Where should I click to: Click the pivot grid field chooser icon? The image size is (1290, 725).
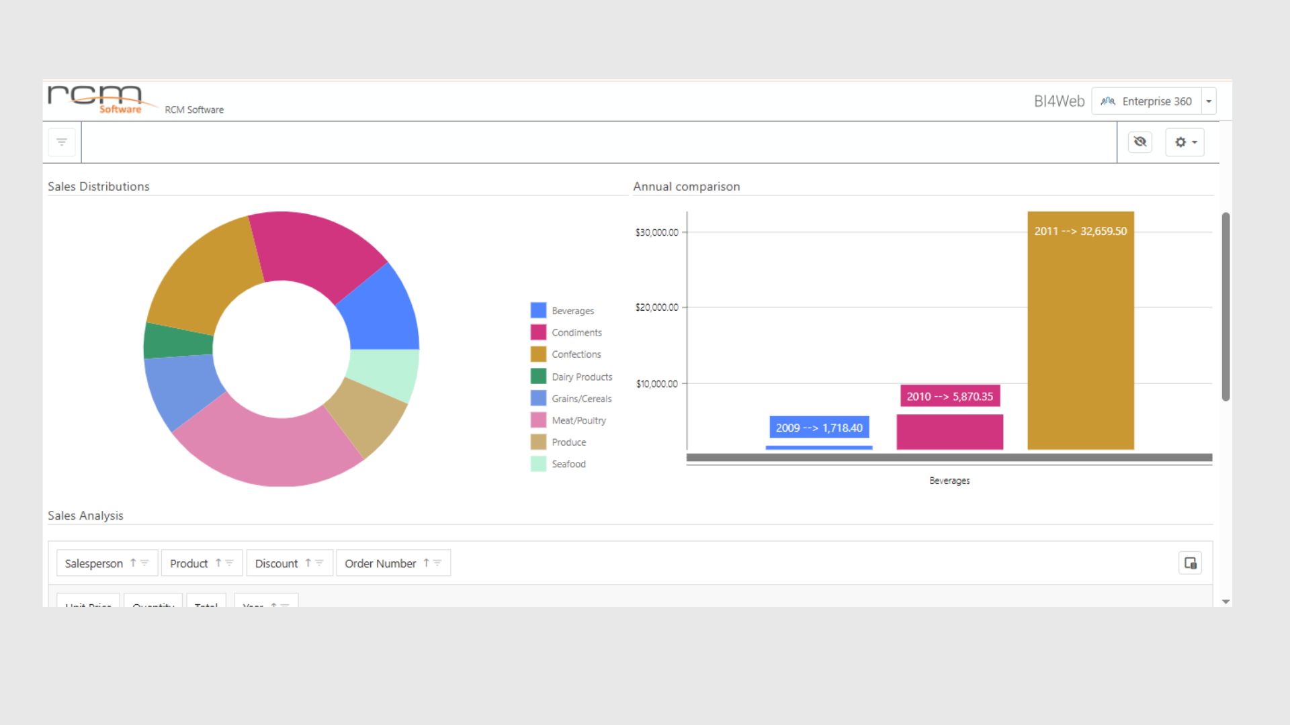1190,563
